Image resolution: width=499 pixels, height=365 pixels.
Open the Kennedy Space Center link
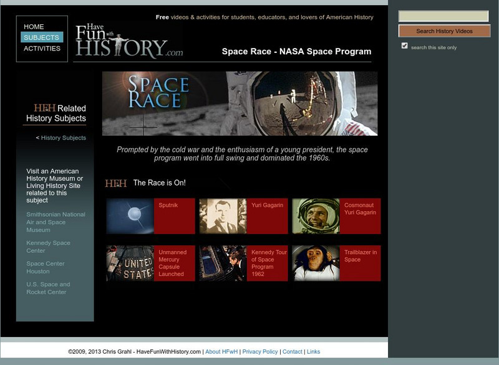click(49, 247)
